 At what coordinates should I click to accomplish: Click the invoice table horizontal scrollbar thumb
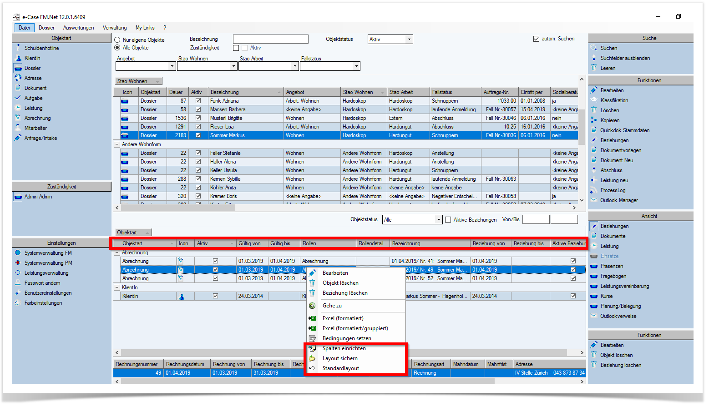coord(307,381)
